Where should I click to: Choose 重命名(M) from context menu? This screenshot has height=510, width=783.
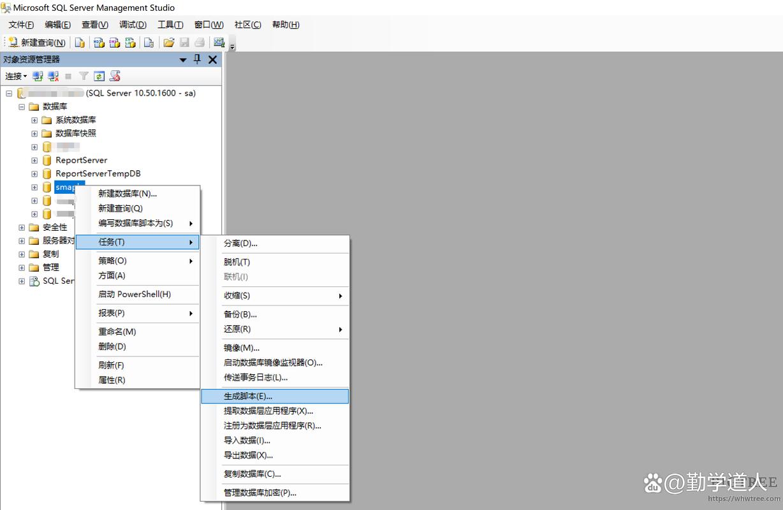tap(137, 332)
